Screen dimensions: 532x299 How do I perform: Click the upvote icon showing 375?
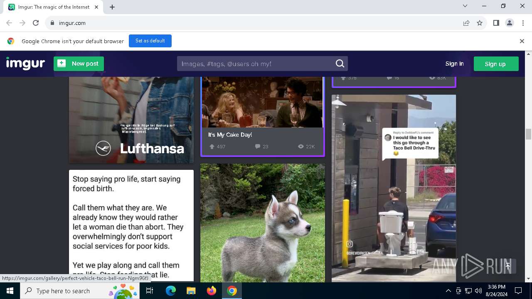pyautogui.click(x=343, y=78)
